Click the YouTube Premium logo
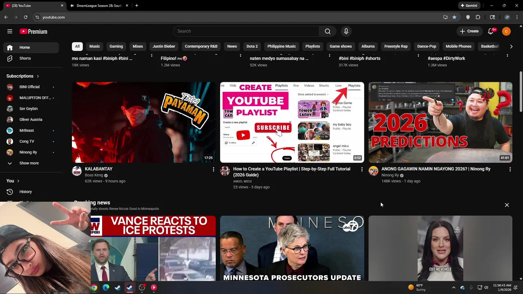The width and height of the screenshot is (523, 294). pyautogui.click(x=34, y=31)
